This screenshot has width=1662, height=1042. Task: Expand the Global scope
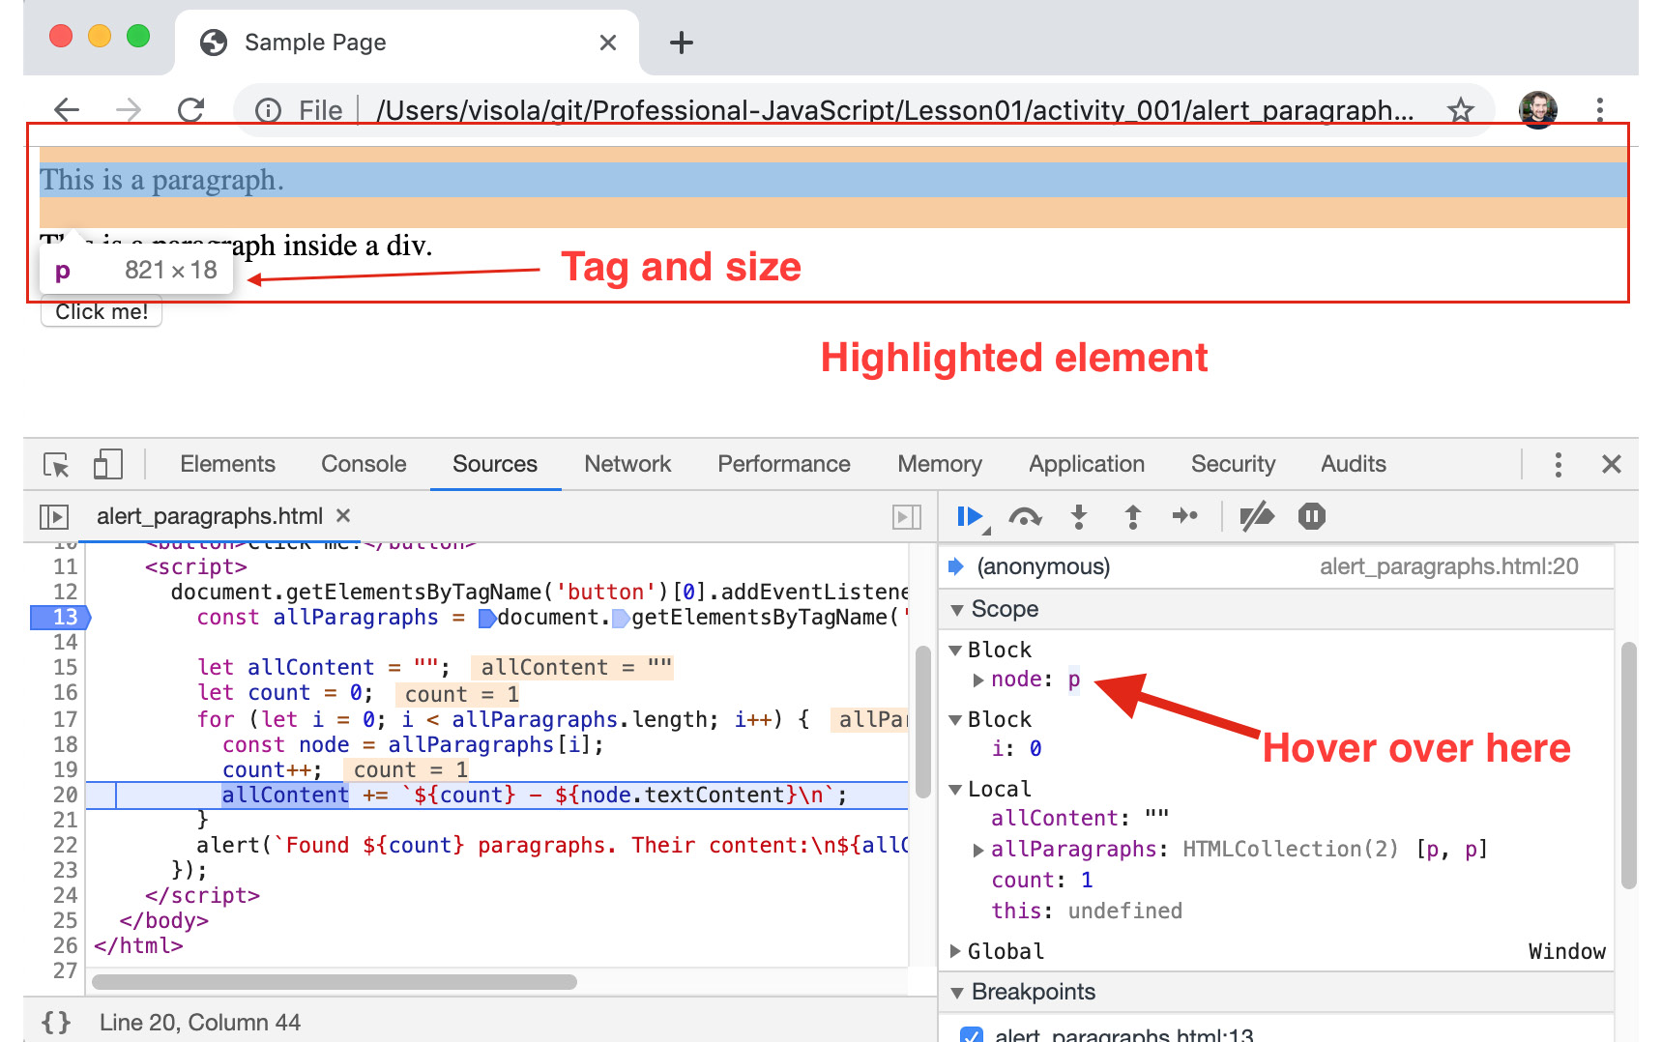pyautogui.click(x=955, y=951)
